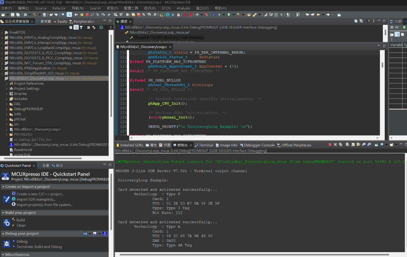The width and height of the screenshot is (407, 257).
Task: Toggle Link with Editor in project explorer
Action: coord(76,27)
